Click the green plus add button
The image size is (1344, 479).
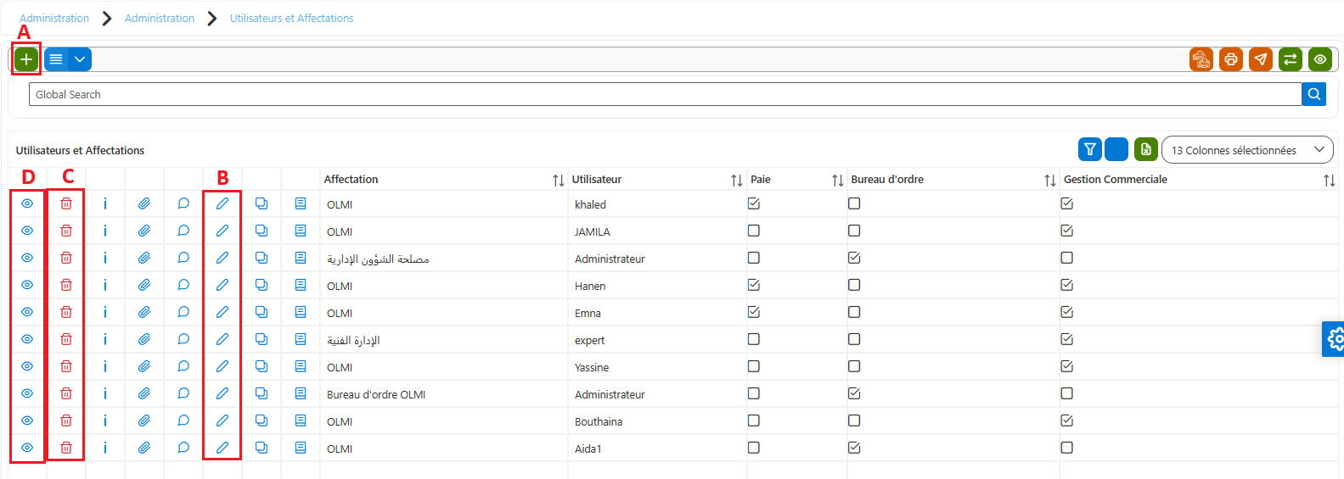26,59
